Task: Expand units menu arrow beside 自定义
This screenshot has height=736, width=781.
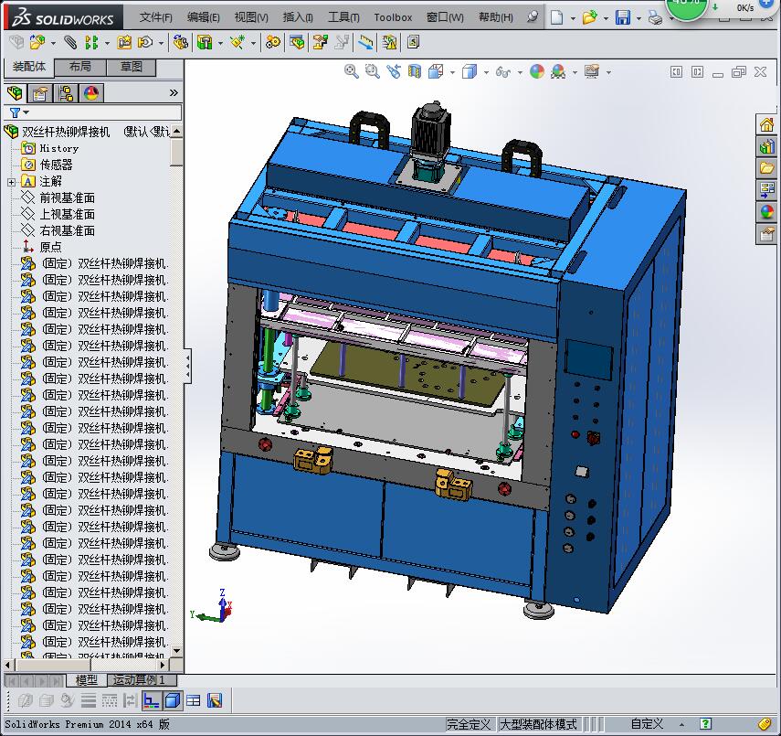Action: click(x=681, y=724)
